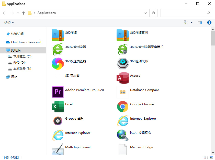Click the refresh button beside address bar
The height and width of the screenshot is (160, 215).
(x=153, y=13)
